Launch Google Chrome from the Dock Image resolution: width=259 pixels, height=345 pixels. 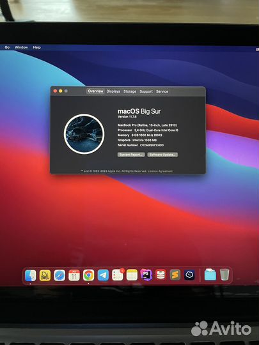point(88,275)
